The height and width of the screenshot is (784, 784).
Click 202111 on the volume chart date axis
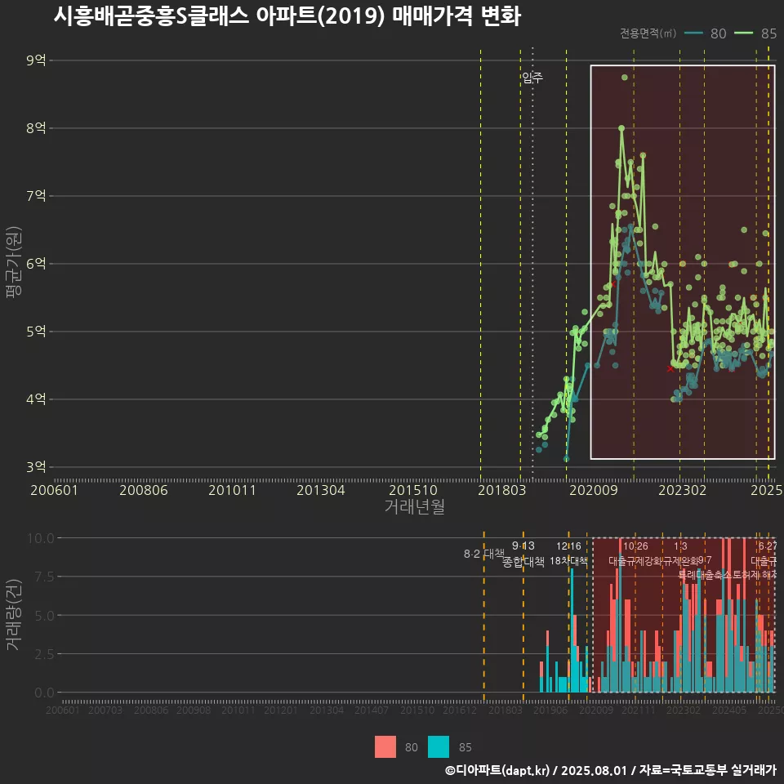pyautogui.click(x=639, y=710)
